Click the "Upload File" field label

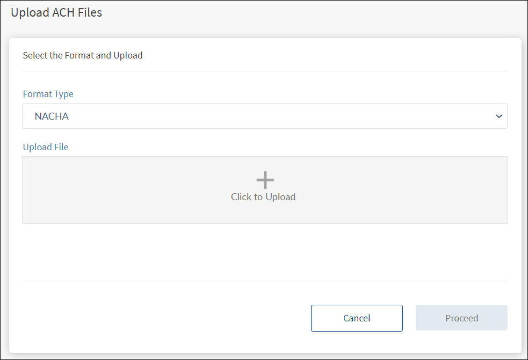(x=46, y=147)
